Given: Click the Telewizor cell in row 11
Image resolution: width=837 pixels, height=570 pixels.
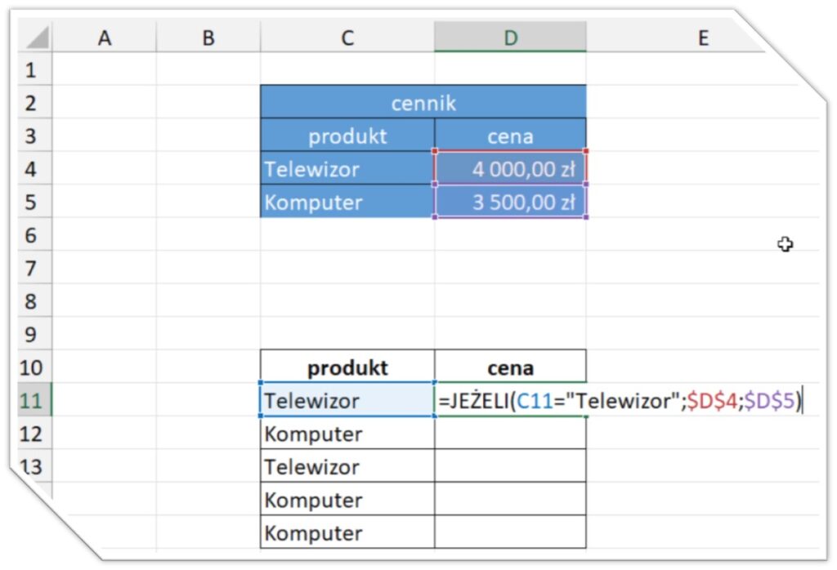Looking at the screenshot, I should click(x=347, y=401).
